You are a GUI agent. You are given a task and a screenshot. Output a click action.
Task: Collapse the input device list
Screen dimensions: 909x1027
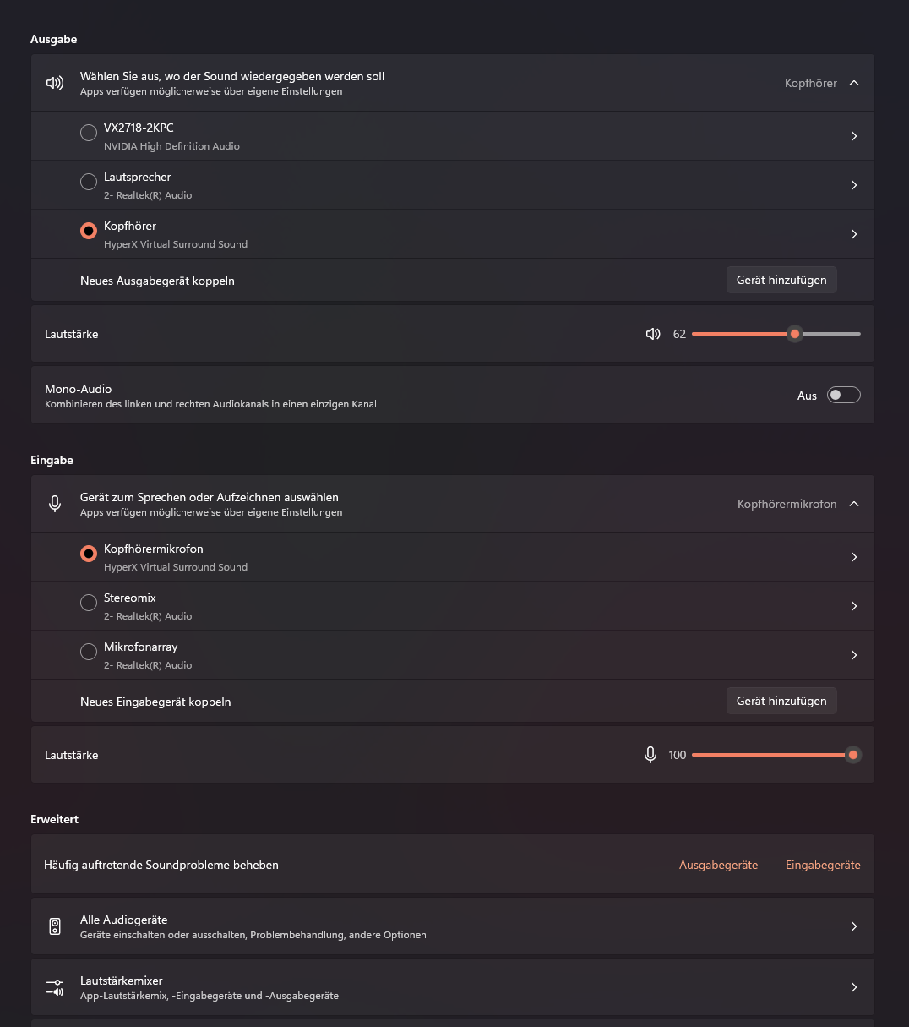click(x=854, y=504)
